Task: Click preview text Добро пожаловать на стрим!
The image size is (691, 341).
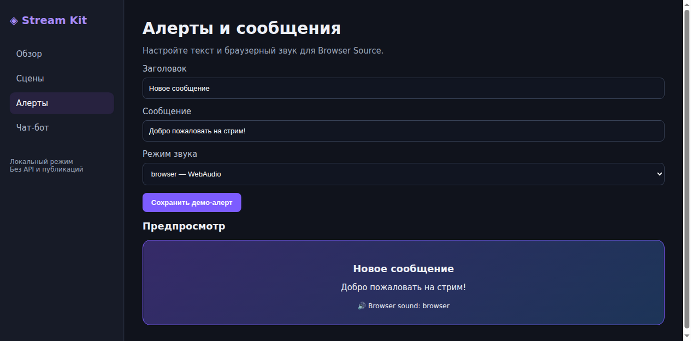Action: pyautogui.click(x=403, y=287)
